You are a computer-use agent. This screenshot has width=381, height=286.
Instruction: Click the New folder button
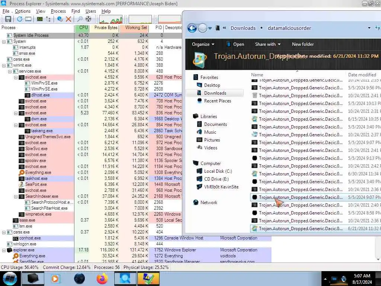[303, 44]
